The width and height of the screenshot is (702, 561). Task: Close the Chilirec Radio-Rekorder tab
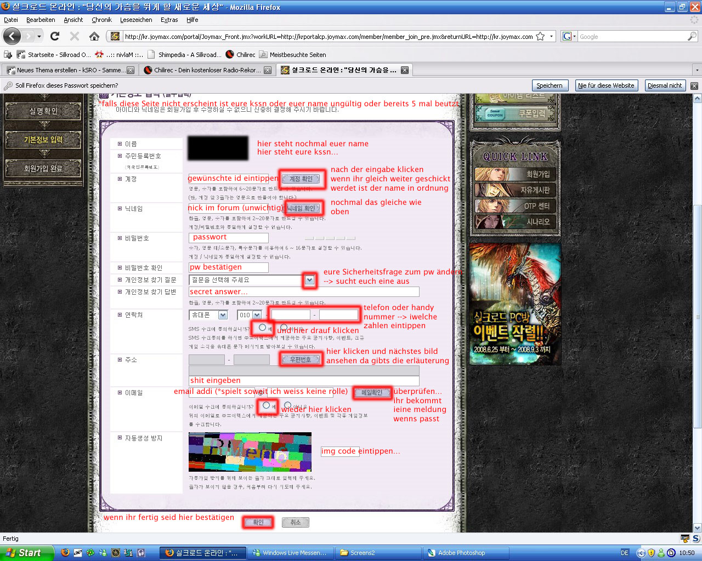pyautogui.click(x=268, y=70)
